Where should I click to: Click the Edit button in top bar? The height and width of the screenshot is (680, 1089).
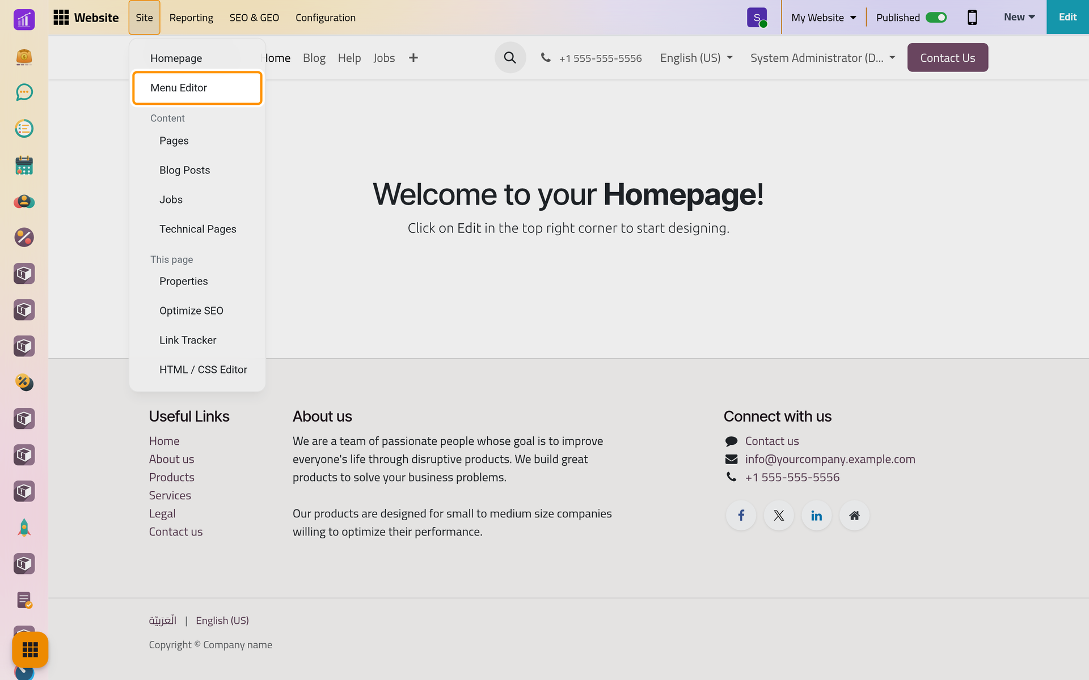[x=1067, y=17]
